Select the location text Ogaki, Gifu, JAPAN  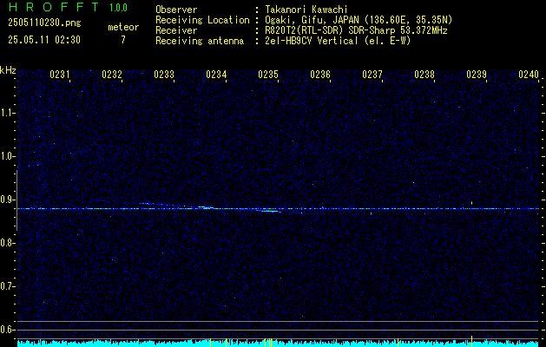click(312, 20)
